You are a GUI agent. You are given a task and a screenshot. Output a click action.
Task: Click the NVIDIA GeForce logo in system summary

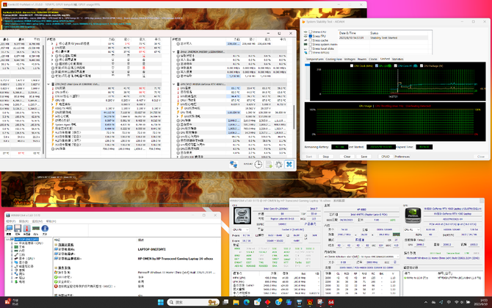pyautogui.click(x=413, y=215)
